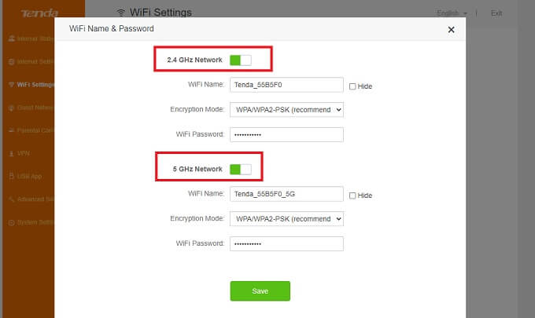
Task: Open the VPN section
Action: (24, 153)
